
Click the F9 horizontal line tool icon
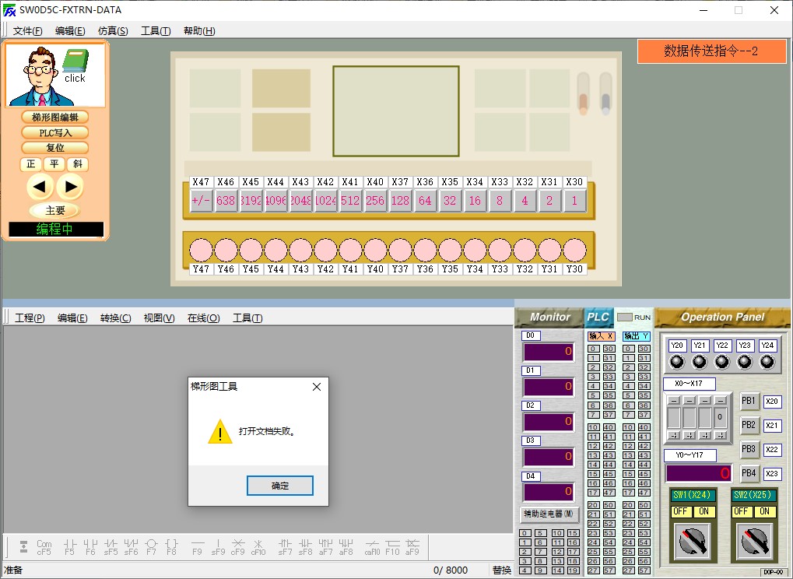click(x=197, y=546)
